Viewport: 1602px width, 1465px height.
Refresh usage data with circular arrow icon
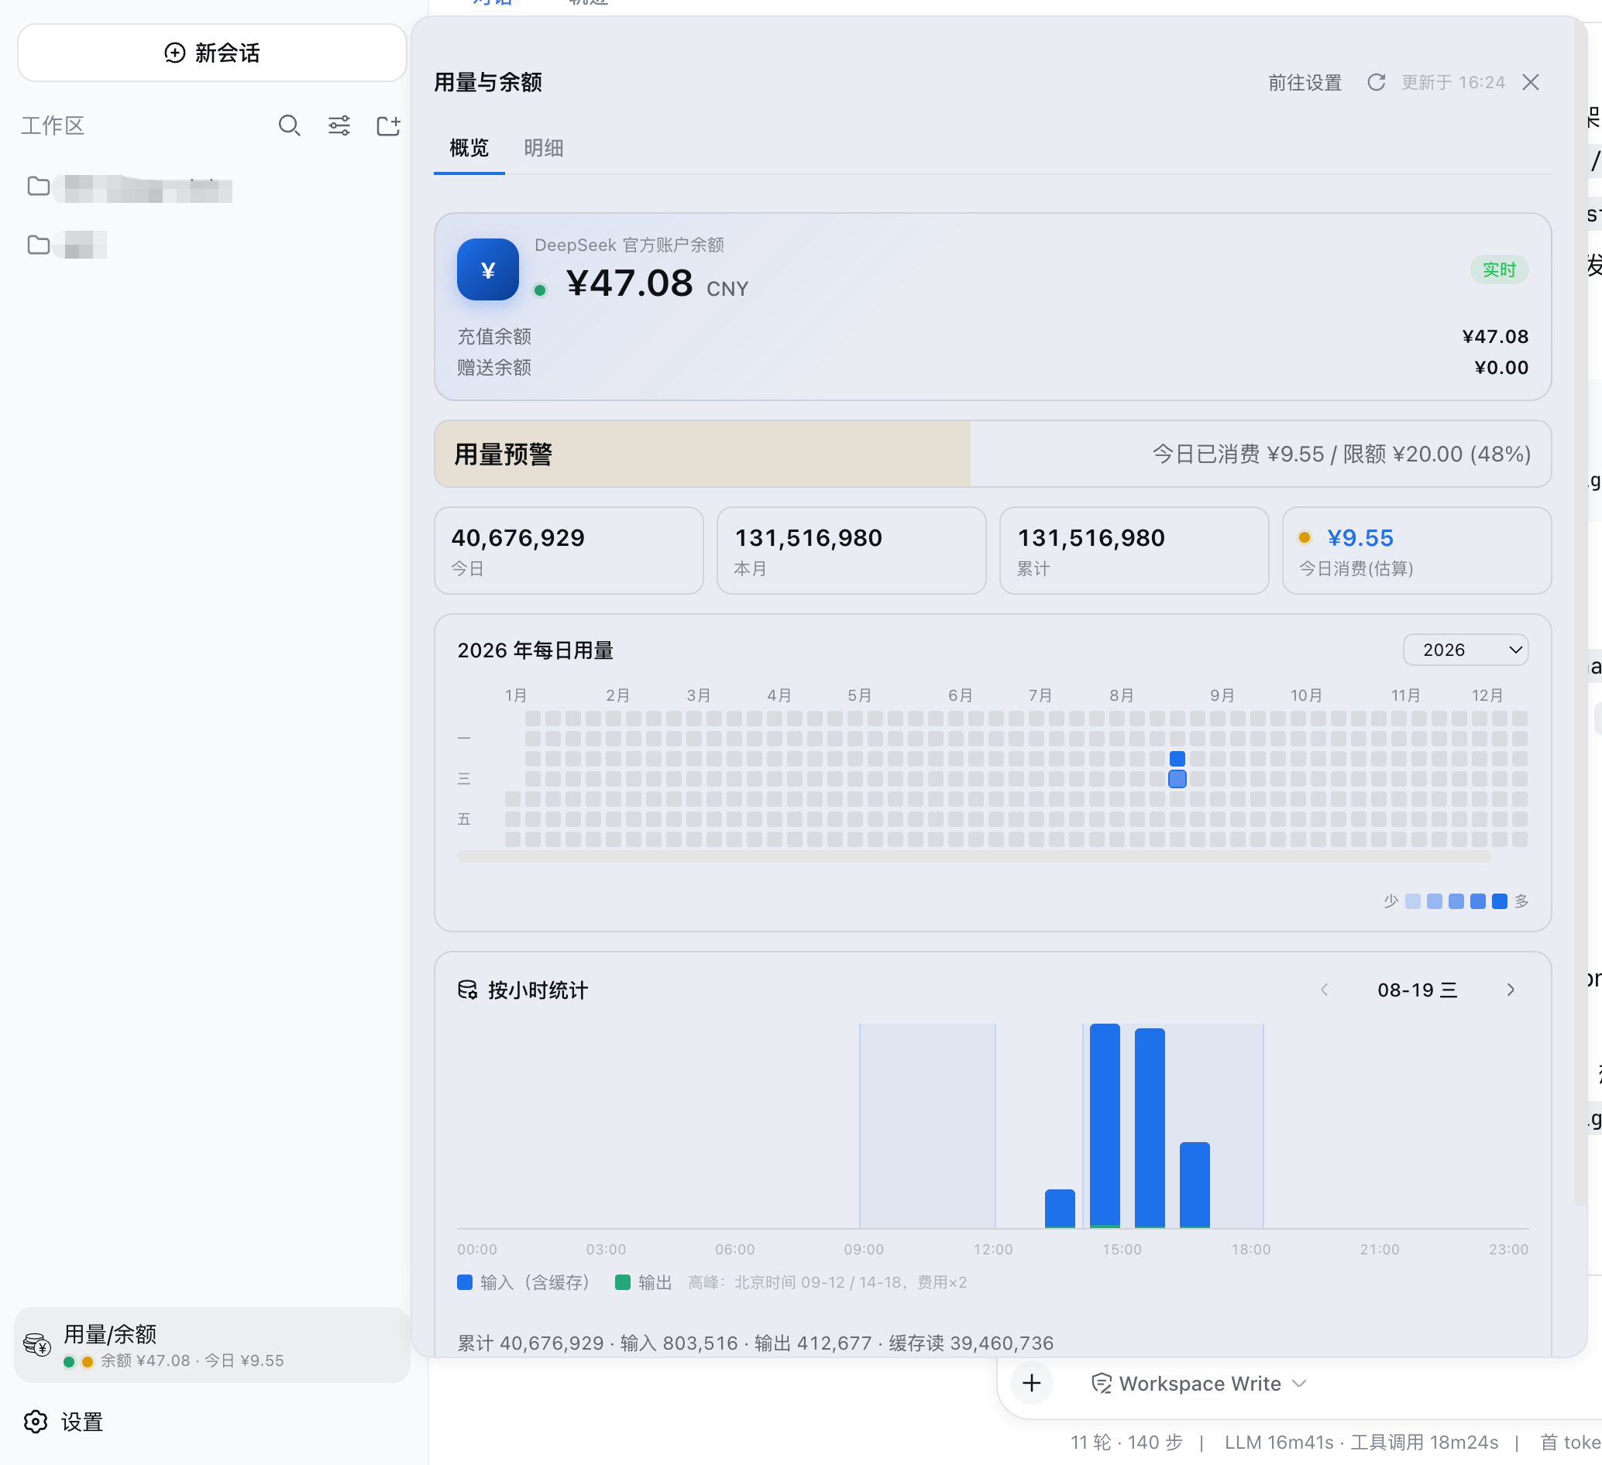(1377, 83)
